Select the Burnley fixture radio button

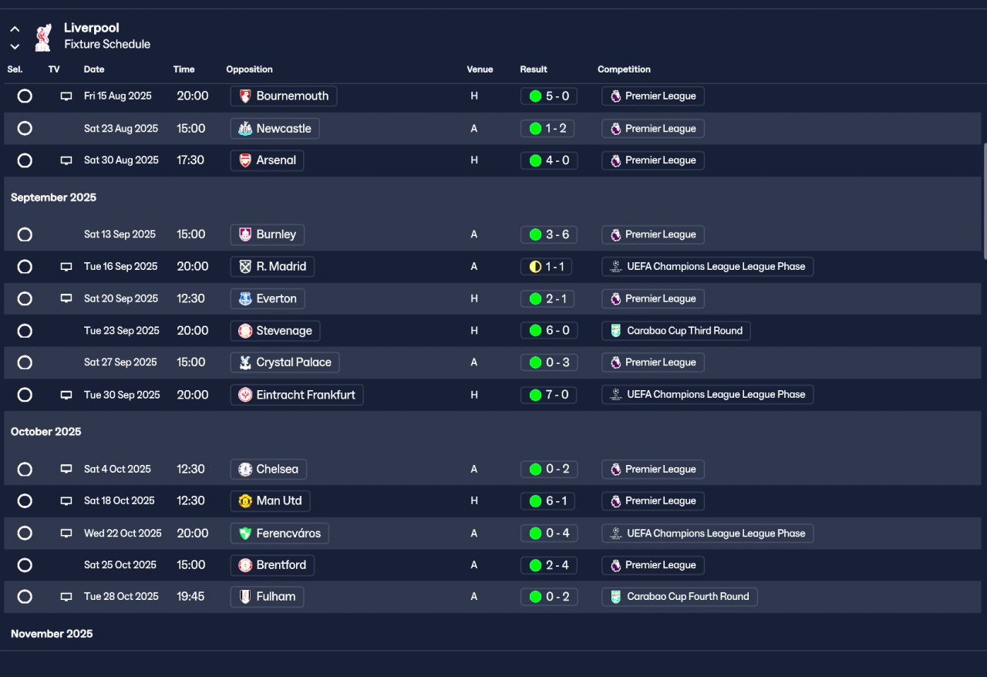[25, 234]
